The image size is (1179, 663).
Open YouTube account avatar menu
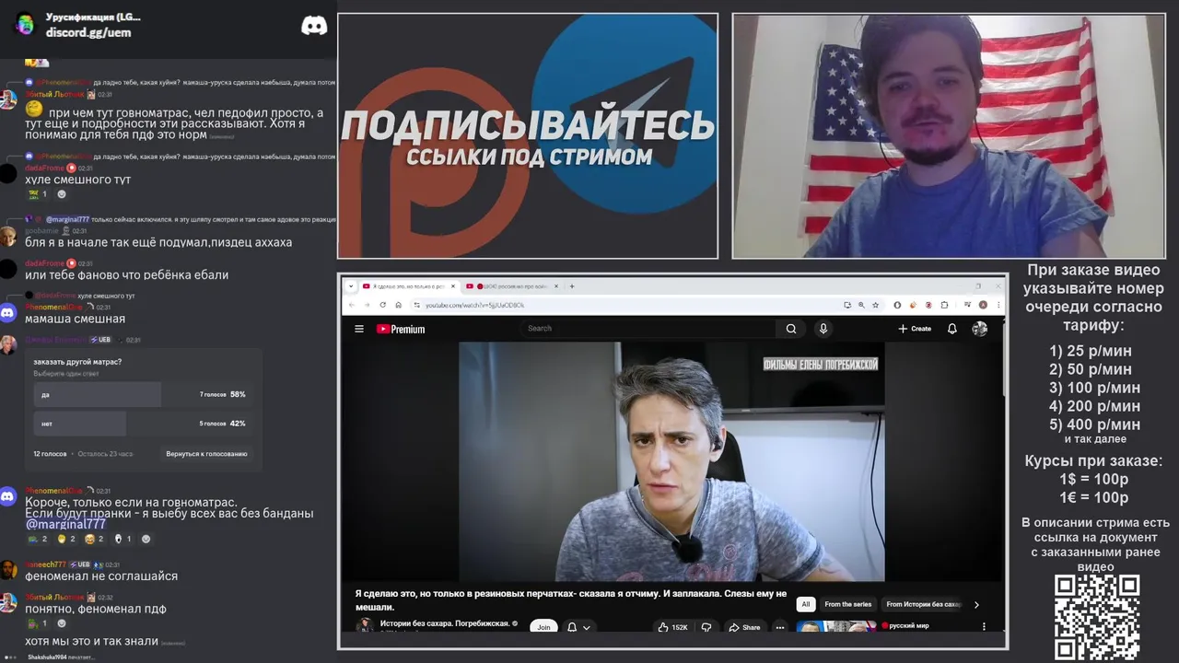pyautogui.click(x=980, y=329)
